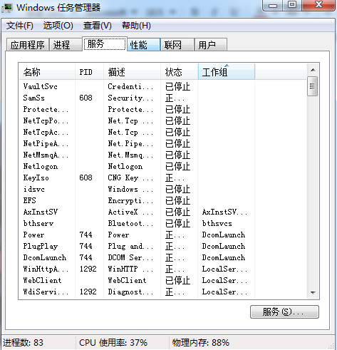Click the scrollbar up arrow
The width and height of the screenshot is (337, 350).
[313, 70]
